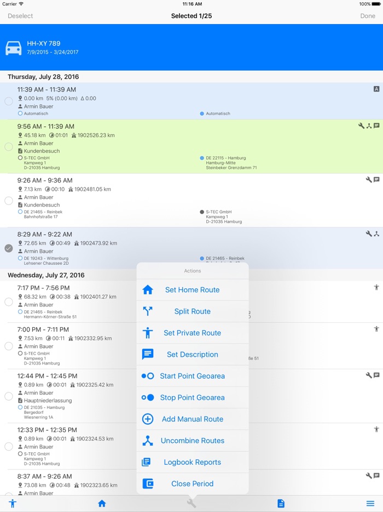Select the 7:17 PM - 7:56 PM route circle
383x512 pixels.
coord(9,302)
